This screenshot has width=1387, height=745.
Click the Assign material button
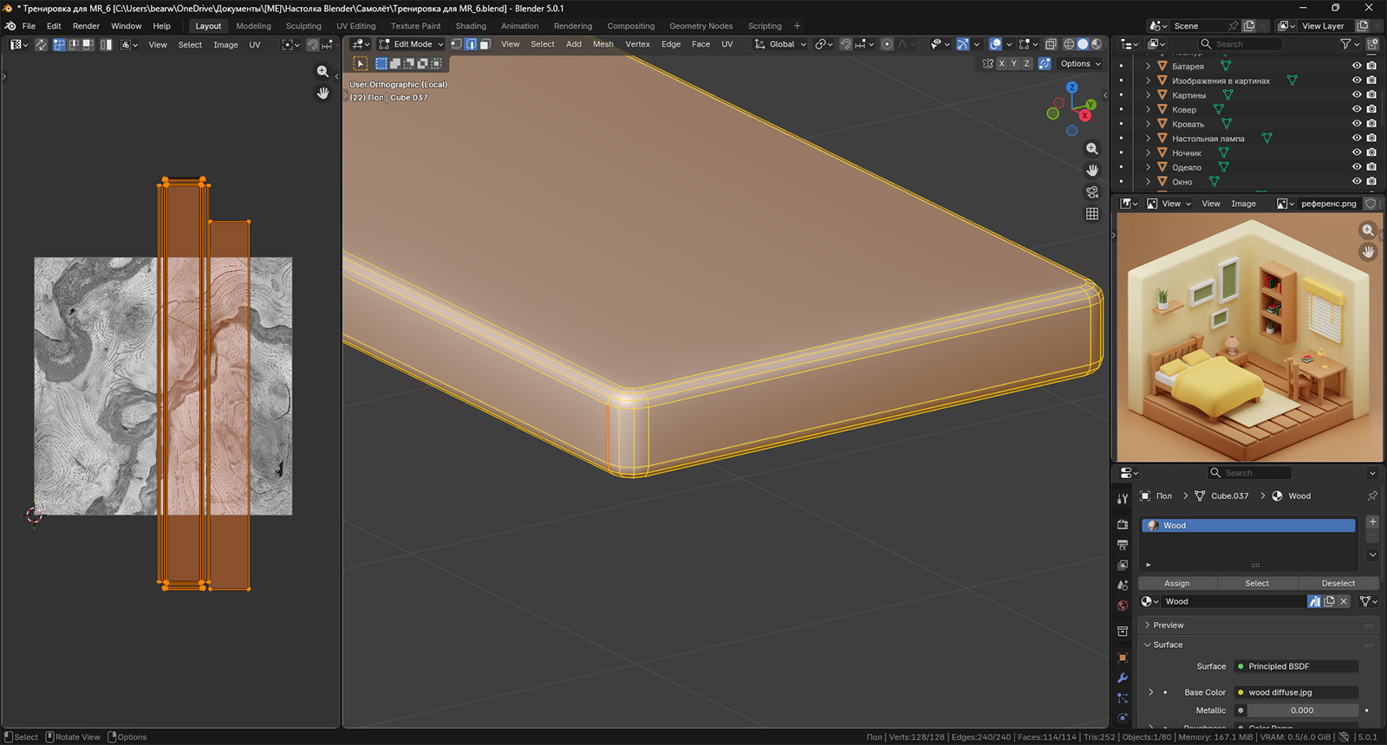[x=1176, y=584]
